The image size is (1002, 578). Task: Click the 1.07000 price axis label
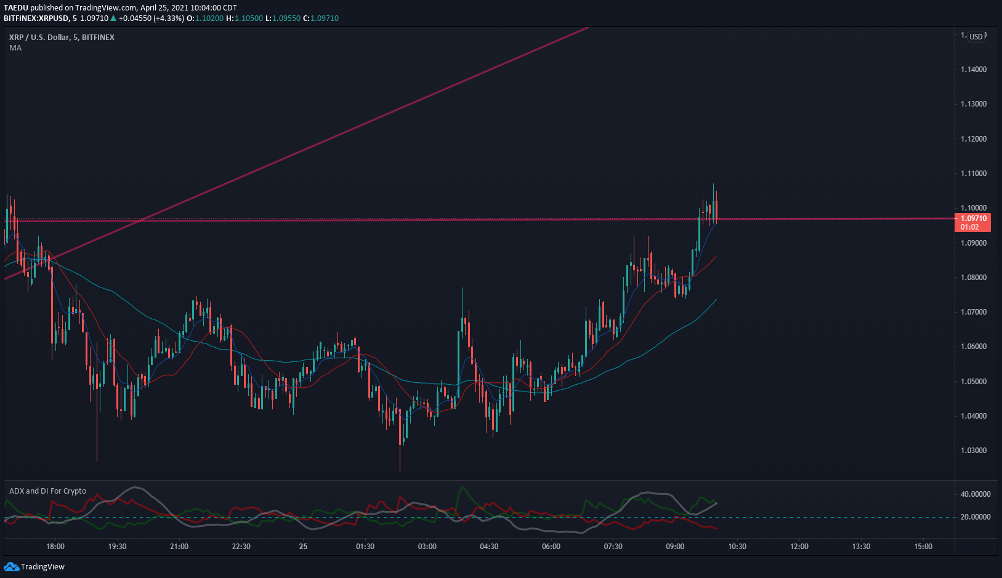[974, 312]
